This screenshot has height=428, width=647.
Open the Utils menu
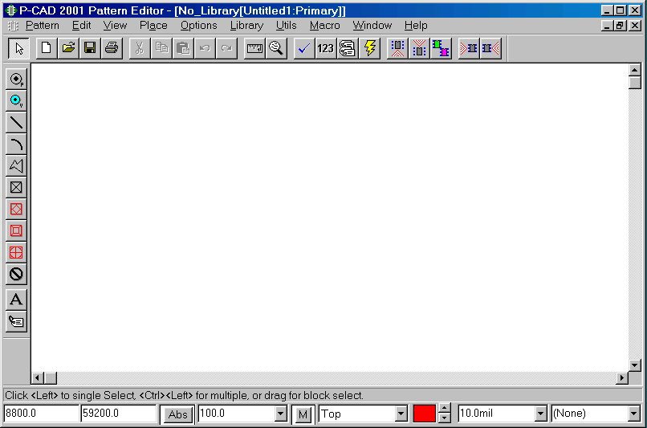[x=286, y=26]
